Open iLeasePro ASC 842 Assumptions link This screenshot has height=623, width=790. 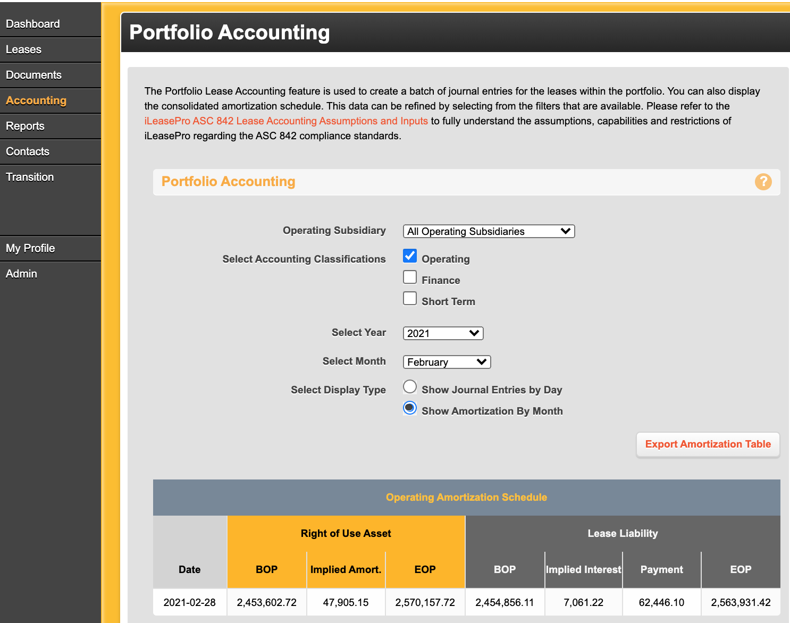286,121
